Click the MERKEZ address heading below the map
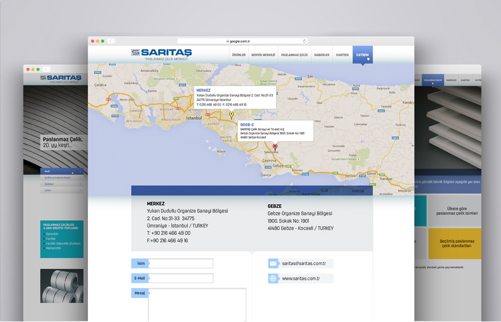Viewport: 501px width, 322px height. [x=156, y=204]
